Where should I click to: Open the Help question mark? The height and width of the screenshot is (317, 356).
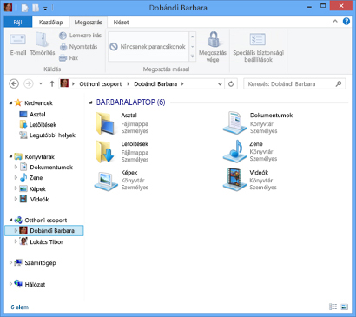point(346,22)
